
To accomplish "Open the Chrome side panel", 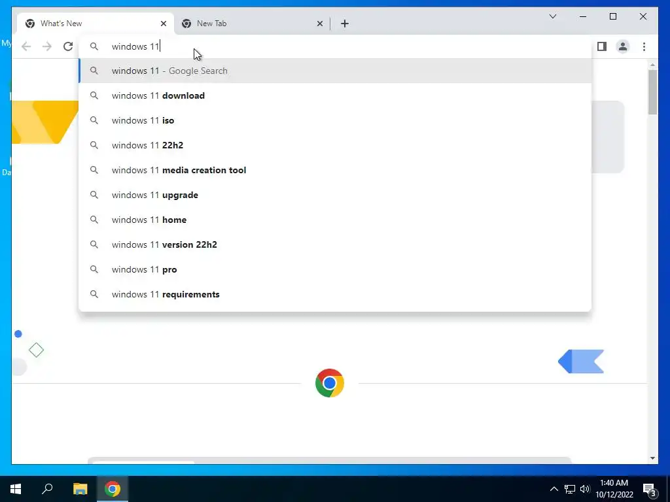I will (x=602, y=46).
